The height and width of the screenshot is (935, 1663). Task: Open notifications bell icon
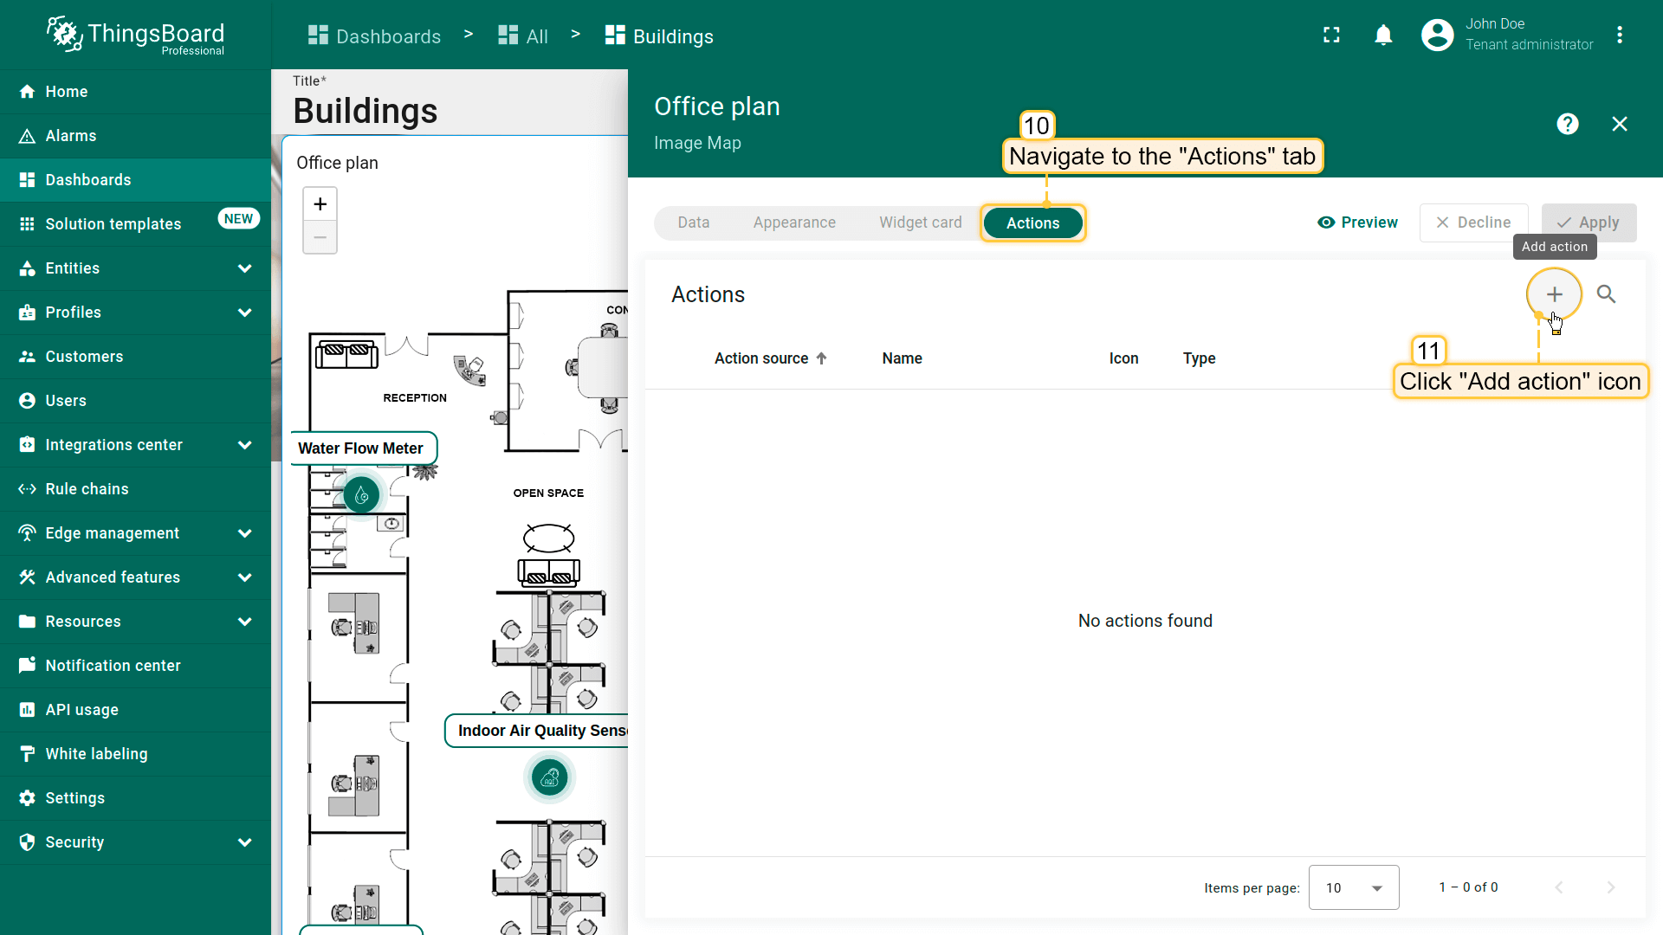click(1383, 35)
